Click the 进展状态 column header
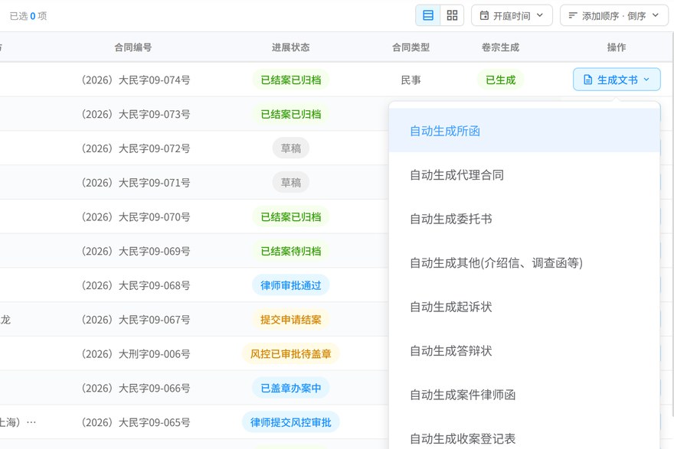This screenshot has height=449, width=674. pyautogui.click(x=290, y=47)
